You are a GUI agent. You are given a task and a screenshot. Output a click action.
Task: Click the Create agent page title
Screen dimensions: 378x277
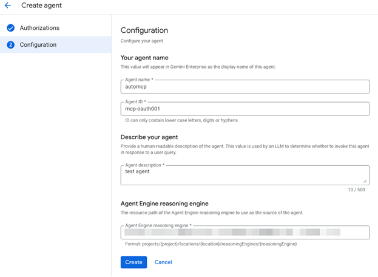[x=41, y=5]
